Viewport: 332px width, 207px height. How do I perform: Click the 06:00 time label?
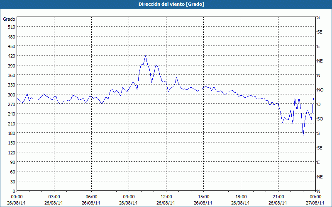[91, 197]
